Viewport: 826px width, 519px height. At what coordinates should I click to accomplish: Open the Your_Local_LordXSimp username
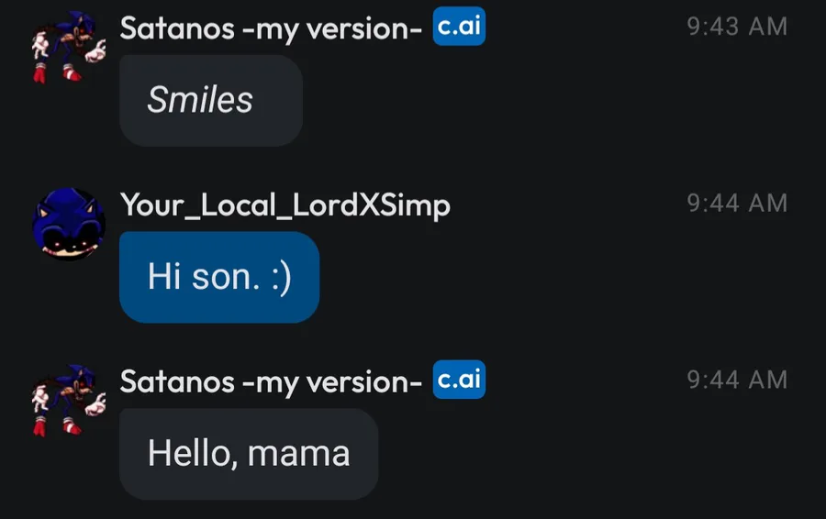(285, 205)
